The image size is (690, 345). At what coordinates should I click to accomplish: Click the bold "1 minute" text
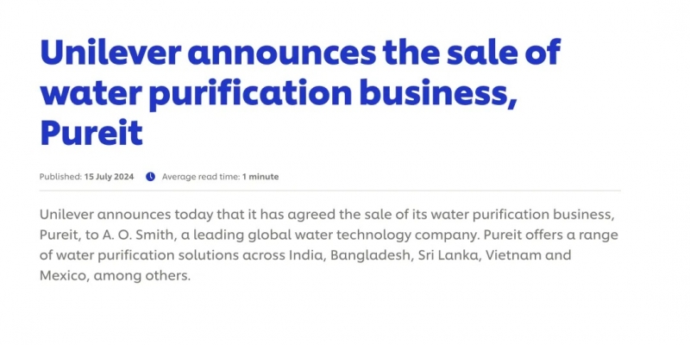pyautogui.click(x=260, y=177)
